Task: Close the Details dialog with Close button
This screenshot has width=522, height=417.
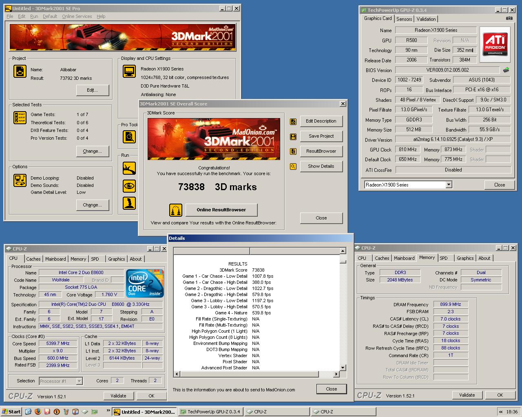Action: [x=332, y=389]
